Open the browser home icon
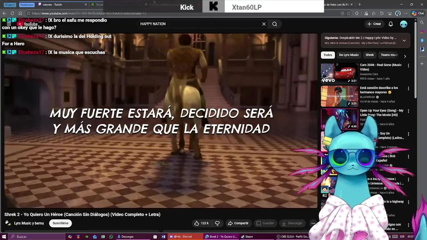The image size is (427, 240). coord(20,13)
